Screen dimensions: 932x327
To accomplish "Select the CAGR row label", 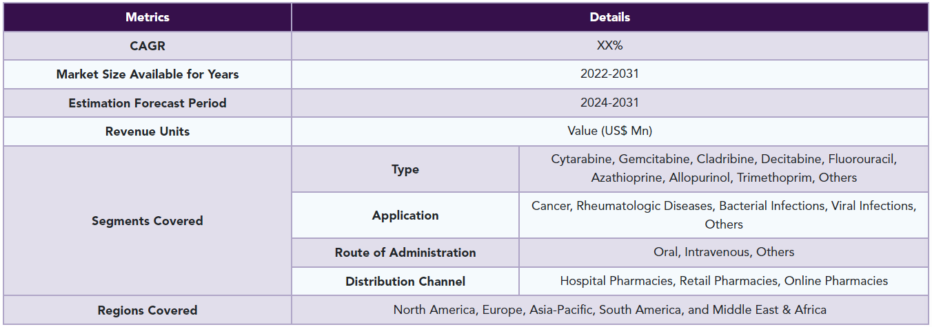I will click(x=148, y=46).
